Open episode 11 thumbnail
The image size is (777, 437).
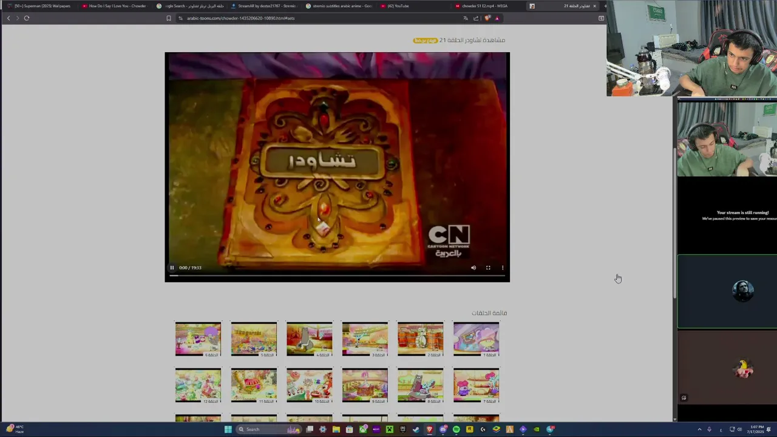tap(254, 385)
